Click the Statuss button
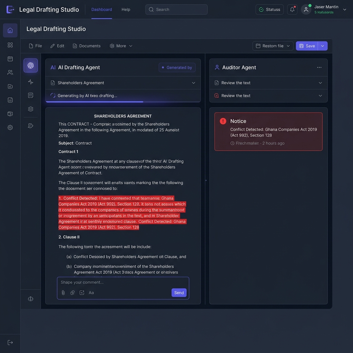This screenshot has width=353, height=353. click(x=270, y=10)
